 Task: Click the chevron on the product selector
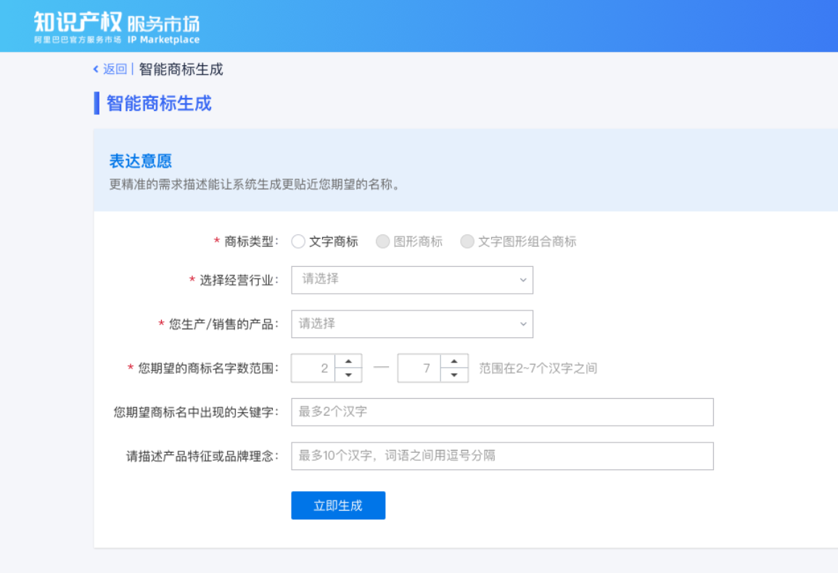pyautogui.click(x=522, y=324)
